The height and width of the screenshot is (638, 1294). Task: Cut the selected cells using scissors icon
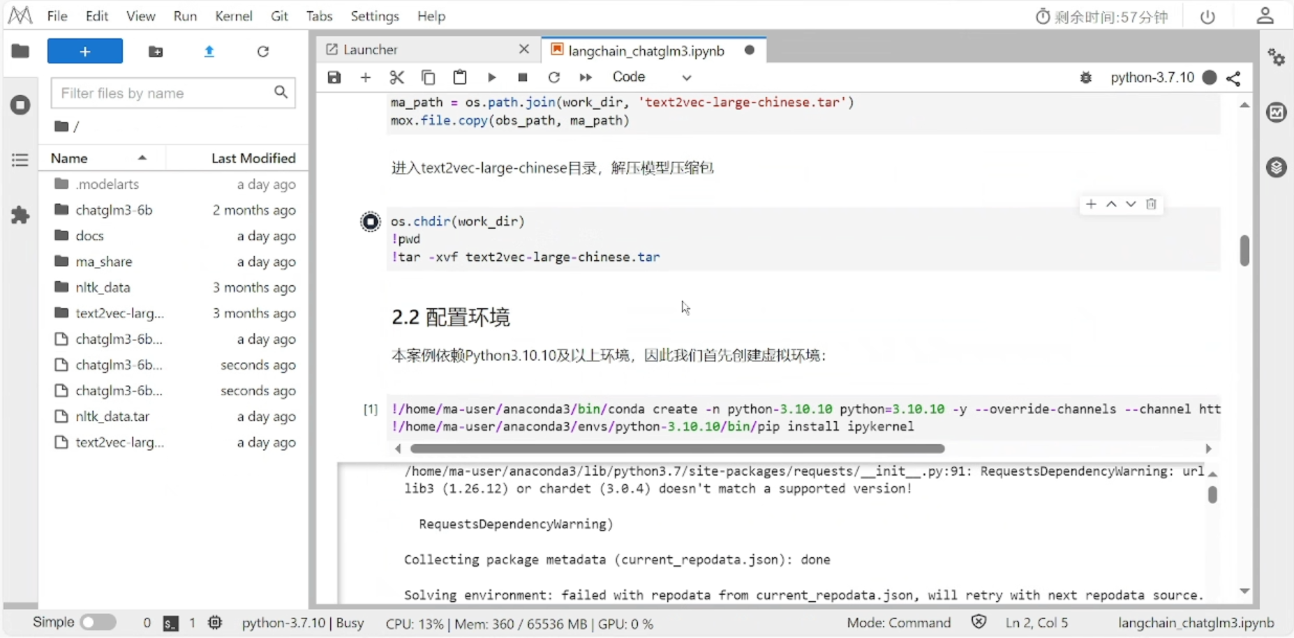(x=396, y=77)
